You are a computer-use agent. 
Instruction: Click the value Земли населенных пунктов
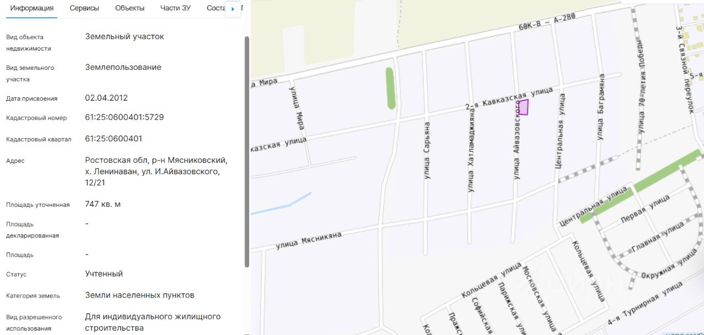tap(140, 295)
